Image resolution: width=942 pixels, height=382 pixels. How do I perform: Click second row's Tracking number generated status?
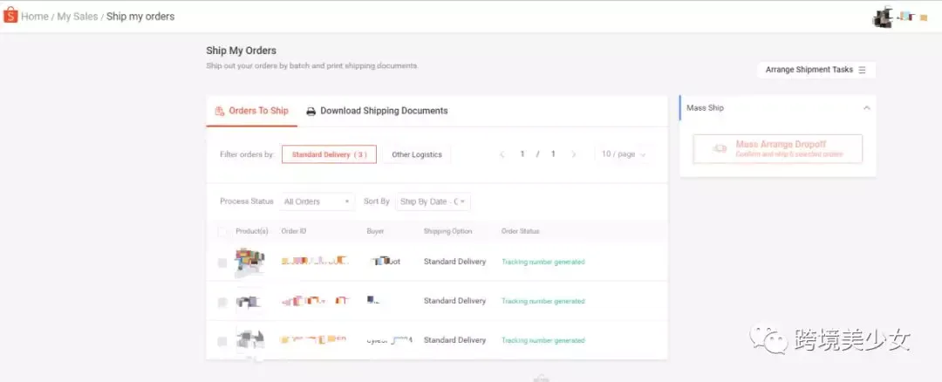point(543,301)
